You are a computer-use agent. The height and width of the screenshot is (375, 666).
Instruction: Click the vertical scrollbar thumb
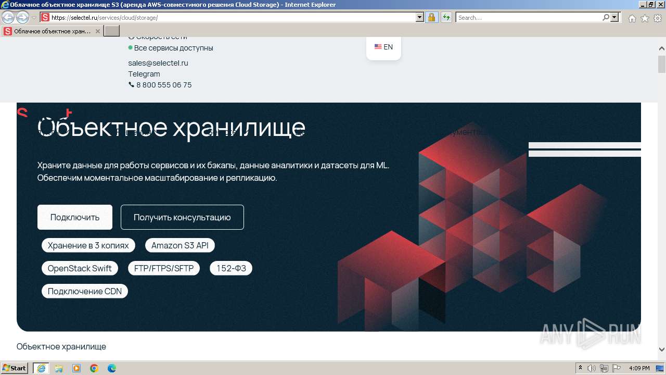pos(662,65)
